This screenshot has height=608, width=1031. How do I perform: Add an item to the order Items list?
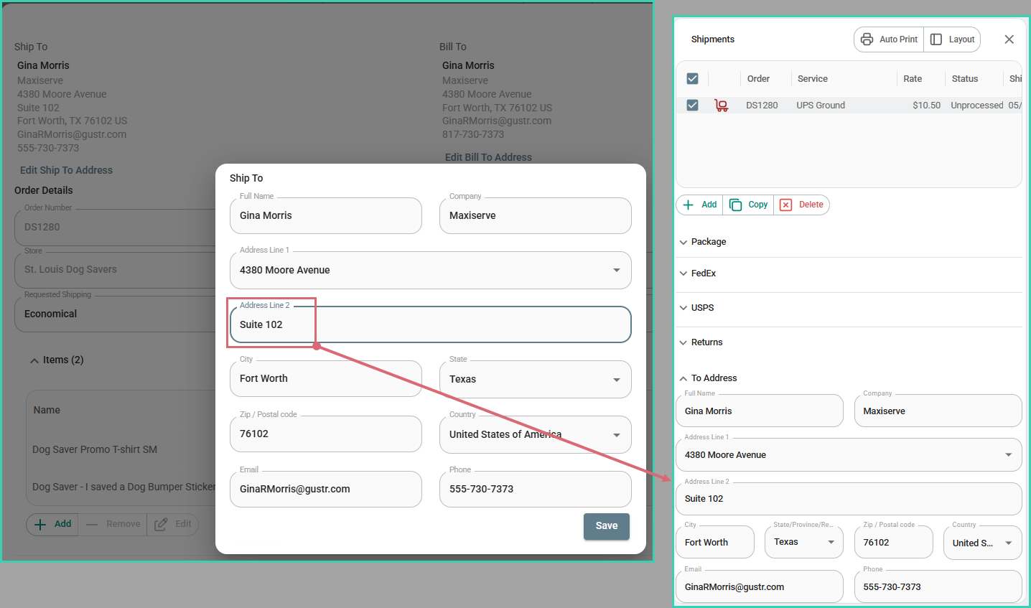coord(52,524)
